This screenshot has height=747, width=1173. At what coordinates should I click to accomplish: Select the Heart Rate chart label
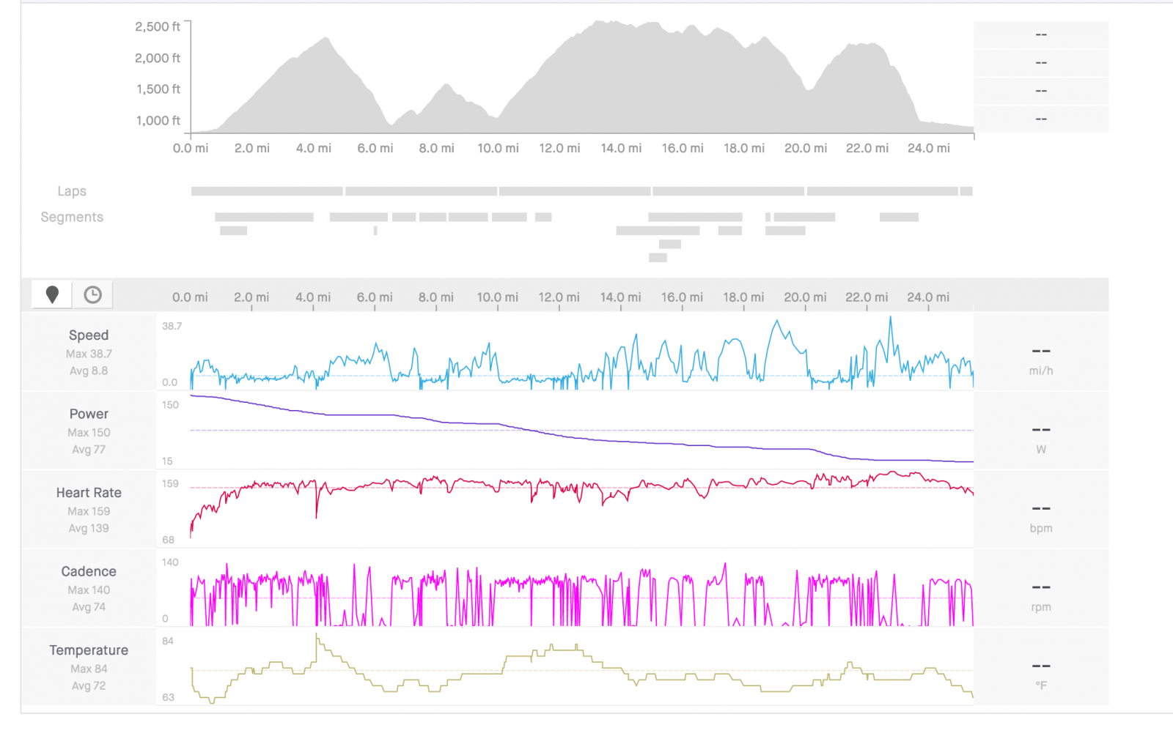tap(89, 493)
